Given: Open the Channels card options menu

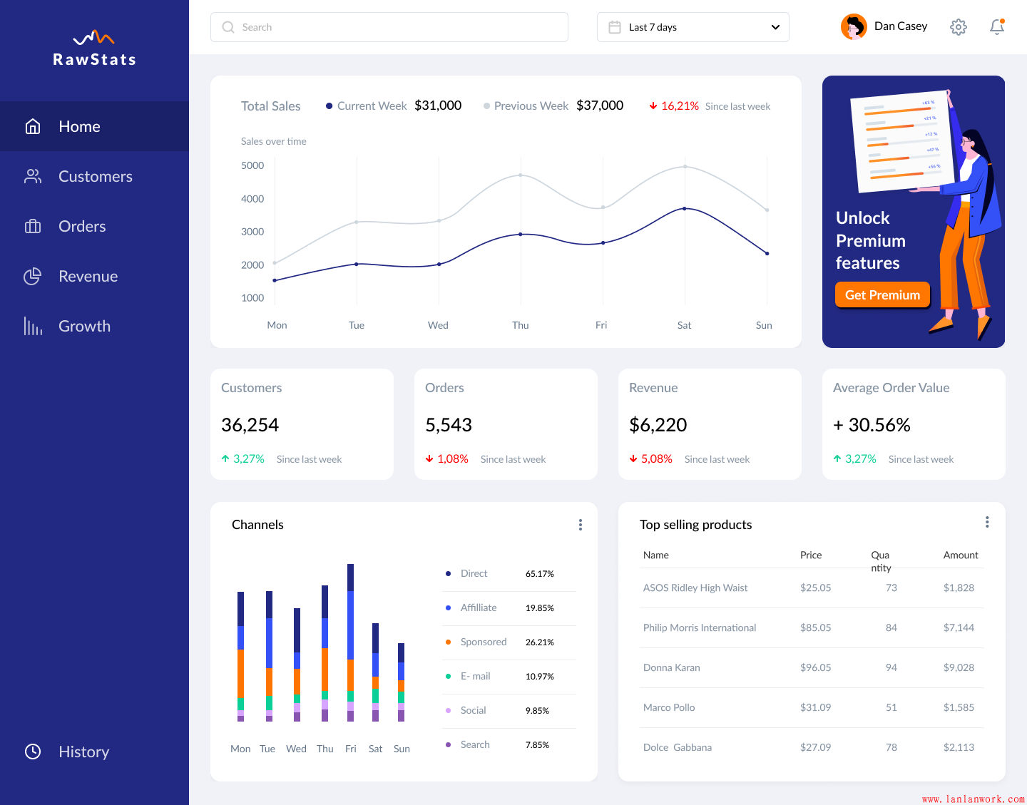Looking at the screenshot, I should pos(581,525).
